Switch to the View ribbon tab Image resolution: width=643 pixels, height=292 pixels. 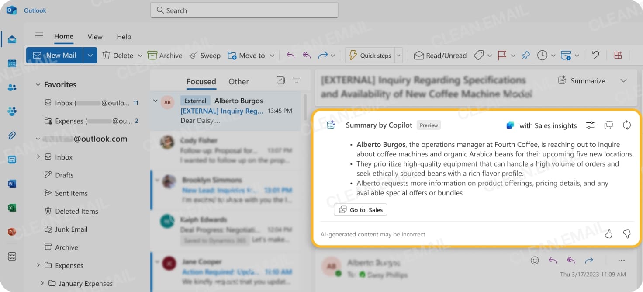[95, 37]
